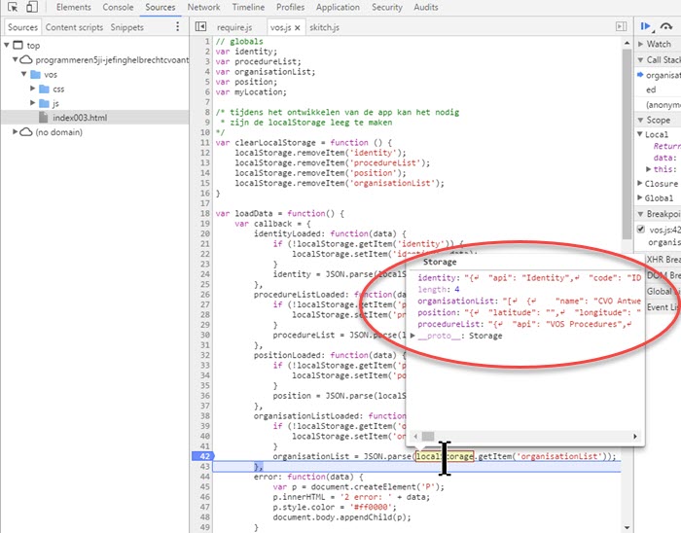
Task: Hide the debugger sidebar toggle icon
Action: (621, 27)
